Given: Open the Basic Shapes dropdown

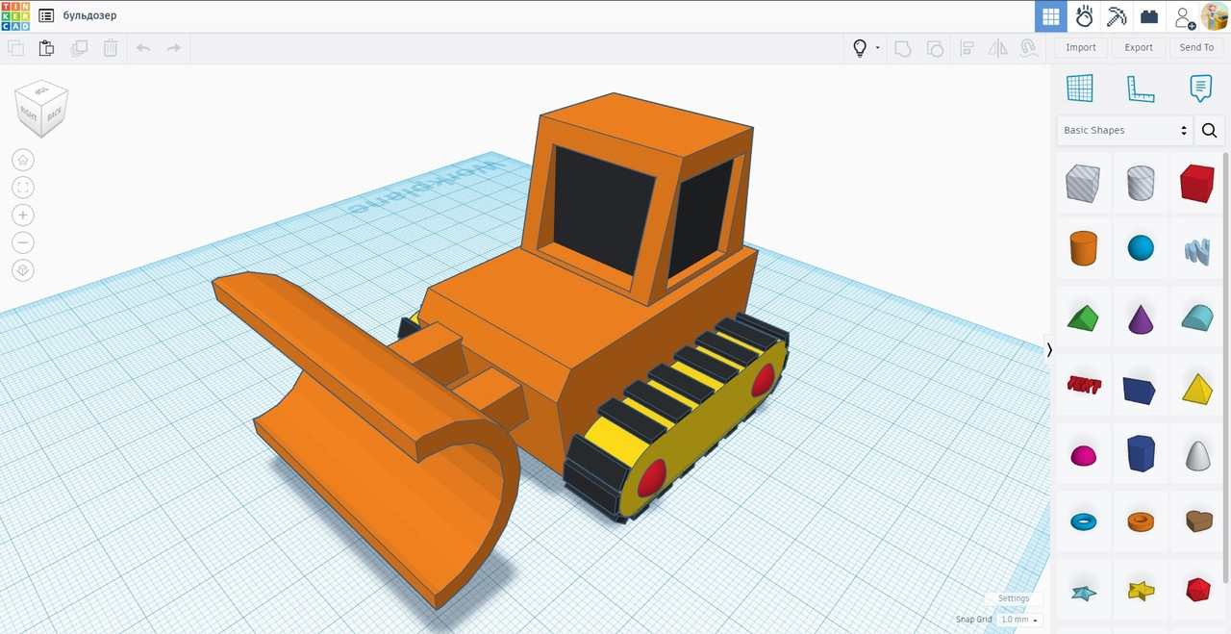Looking at the screenshot, I should coord(1124,131).
